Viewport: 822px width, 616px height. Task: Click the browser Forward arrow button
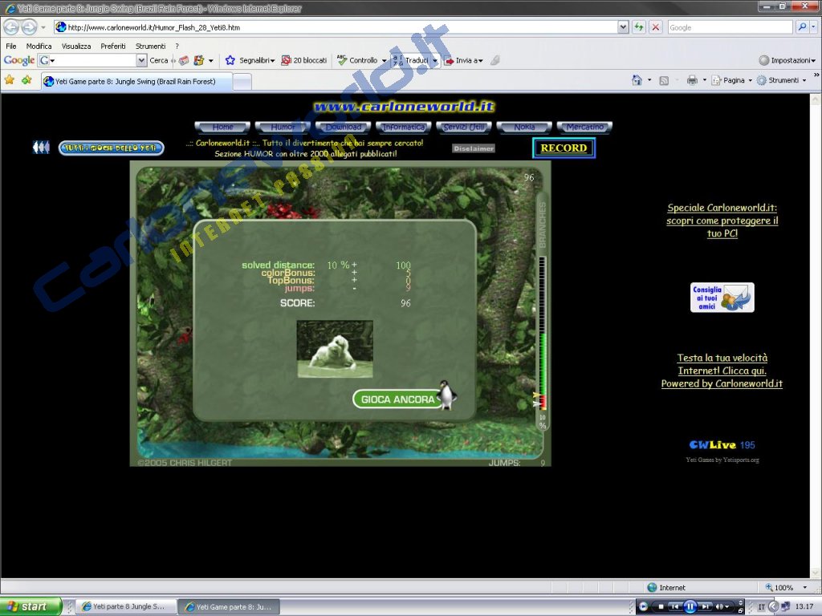click(30, 26)
